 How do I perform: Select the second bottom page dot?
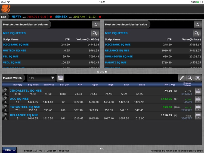point(103,149)
